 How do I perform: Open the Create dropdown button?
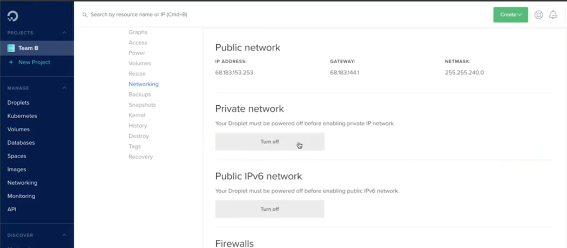click(510, 15)
